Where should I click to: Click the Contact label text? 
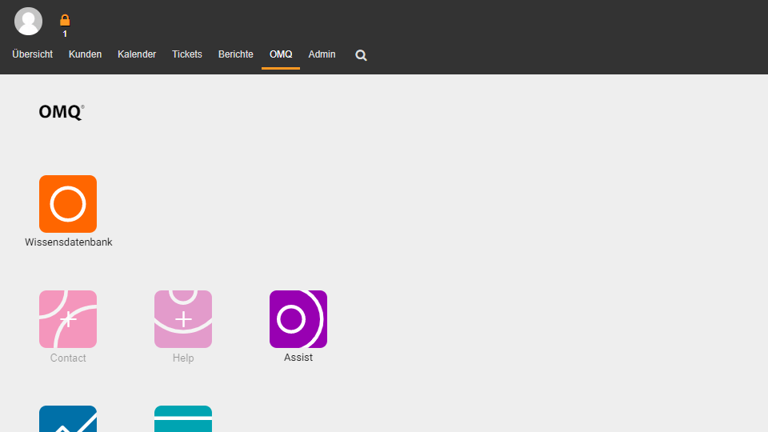(x=68, y=358)
